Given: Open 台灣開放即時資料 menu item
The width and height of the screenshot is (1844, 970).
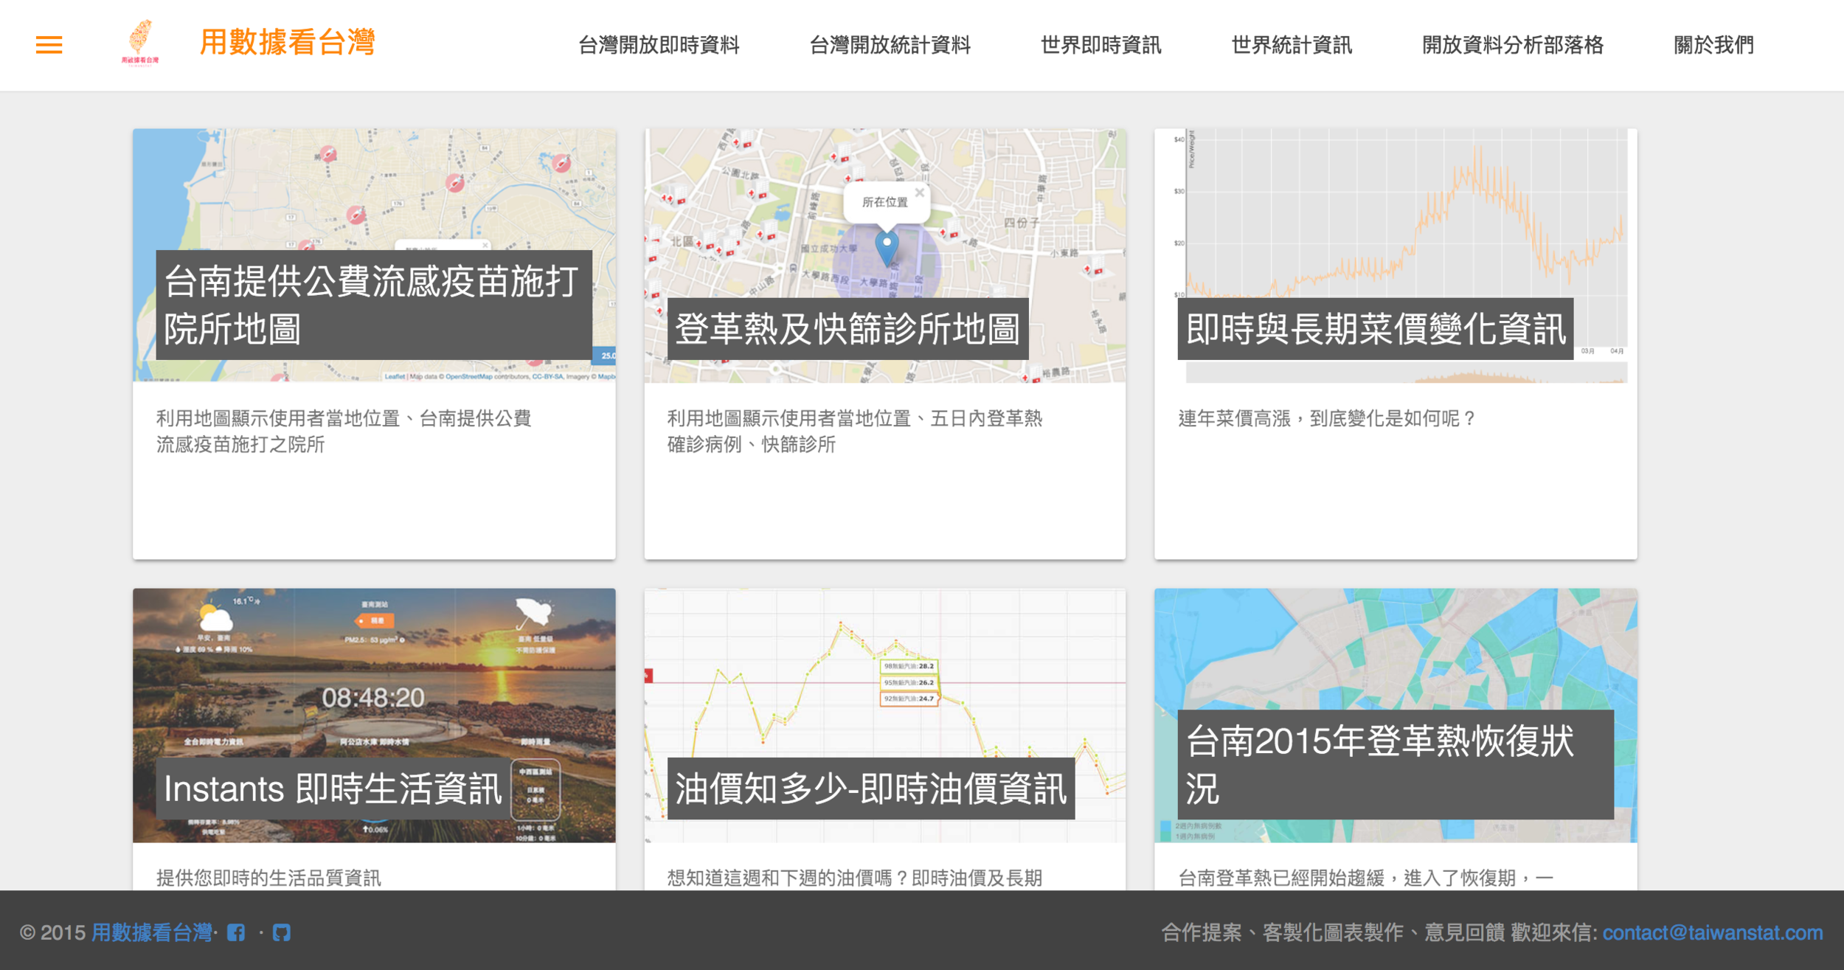Looking at the screenshot, I should [658, 45].
